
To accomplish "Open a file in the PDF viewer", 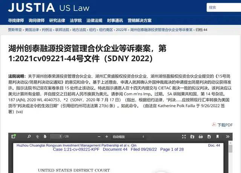I will 192,137.
